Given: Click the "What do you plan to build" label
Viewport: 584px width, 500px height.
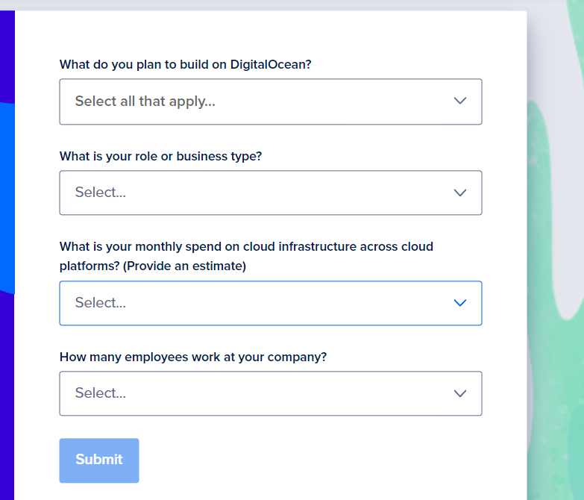Looking at the screenshot, I should [x=185, y=64].
